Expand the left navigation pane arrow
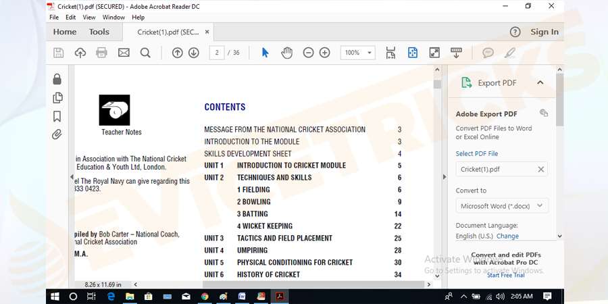The height and width of the screenshot is (304, 608). click(x=72, y=177)
